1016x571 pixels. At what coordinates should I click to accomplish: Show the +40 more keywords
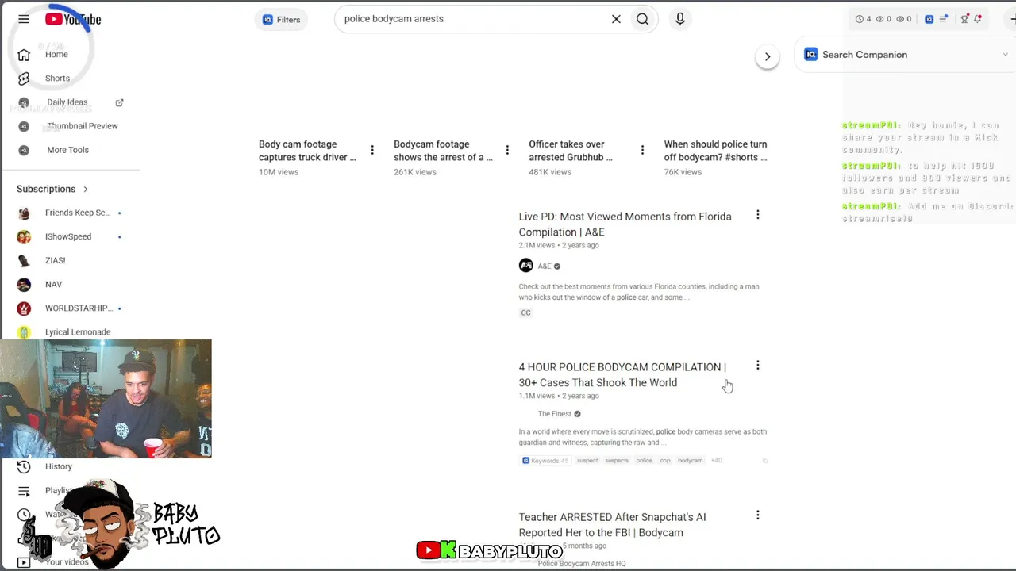[716, 461]
